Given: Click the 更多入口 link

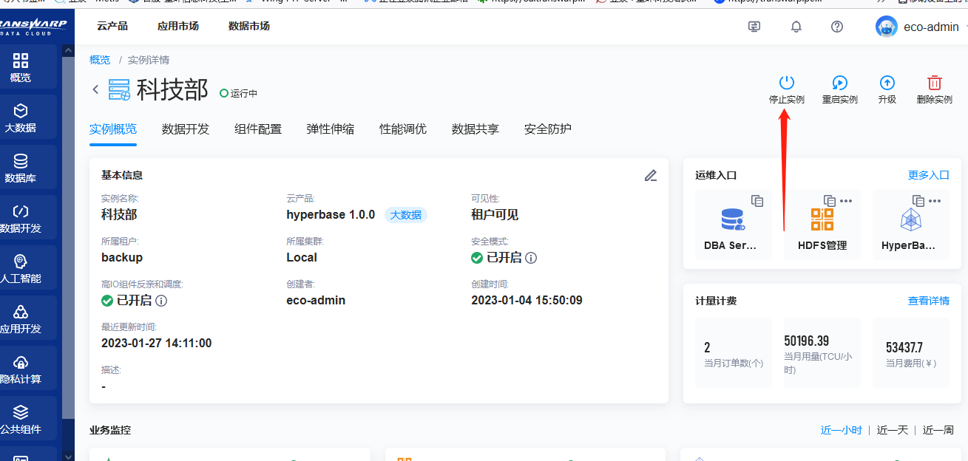Looking at the screenshot, I should (x=928, y=175).
